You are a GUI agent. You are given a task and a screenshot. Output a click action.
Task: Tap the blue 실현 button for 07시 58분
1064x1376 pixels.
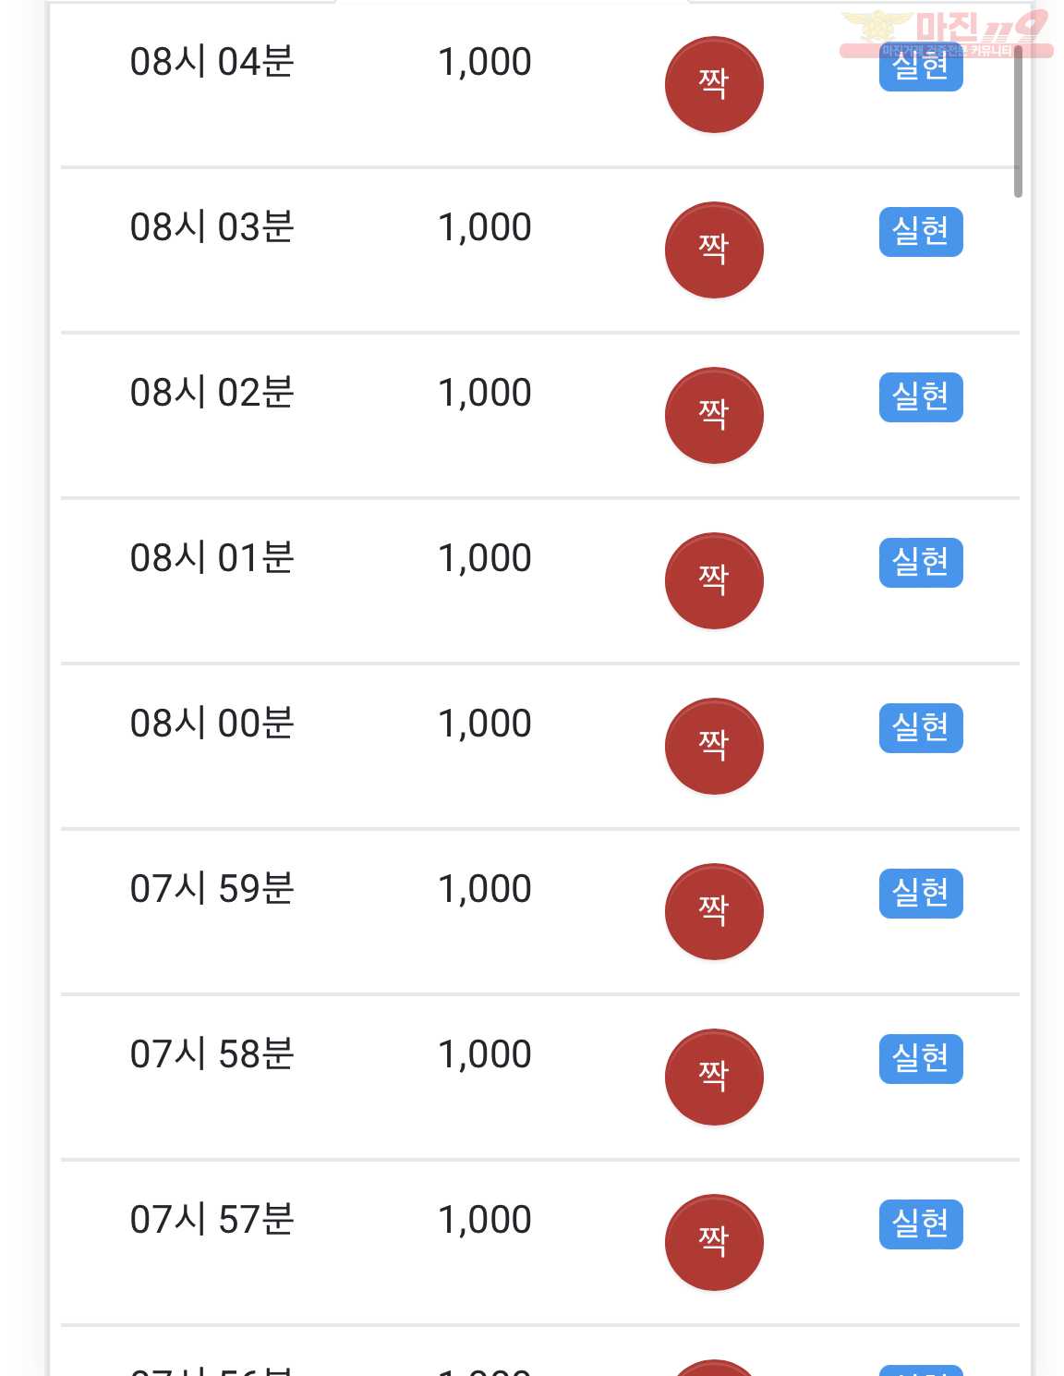click(x=921, y=1059)
